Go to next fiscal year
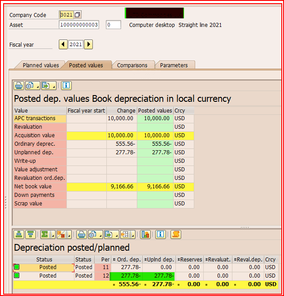Screen dimensions: 284x296 [x=88, y=44]
